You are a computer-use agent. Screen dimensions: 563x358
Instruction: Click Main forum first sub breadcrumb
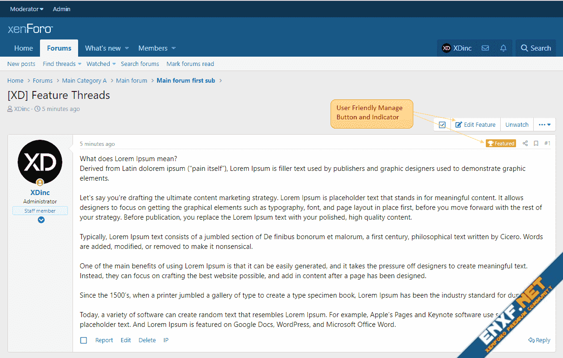[185, 80]
